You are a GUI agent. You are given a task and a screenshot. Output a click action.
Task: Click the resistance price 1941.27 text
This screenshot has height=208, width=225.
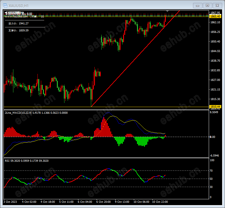click(19, 24)
